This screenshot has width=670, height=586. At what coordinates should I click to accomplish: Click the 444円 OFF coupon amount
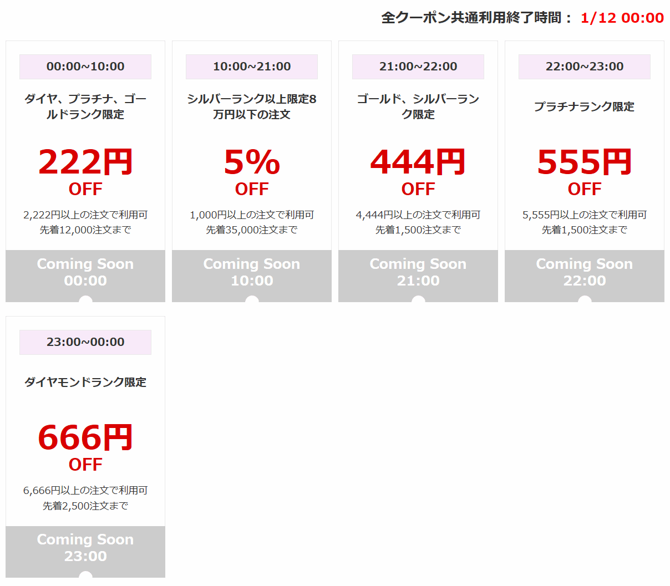pos(418,172)
